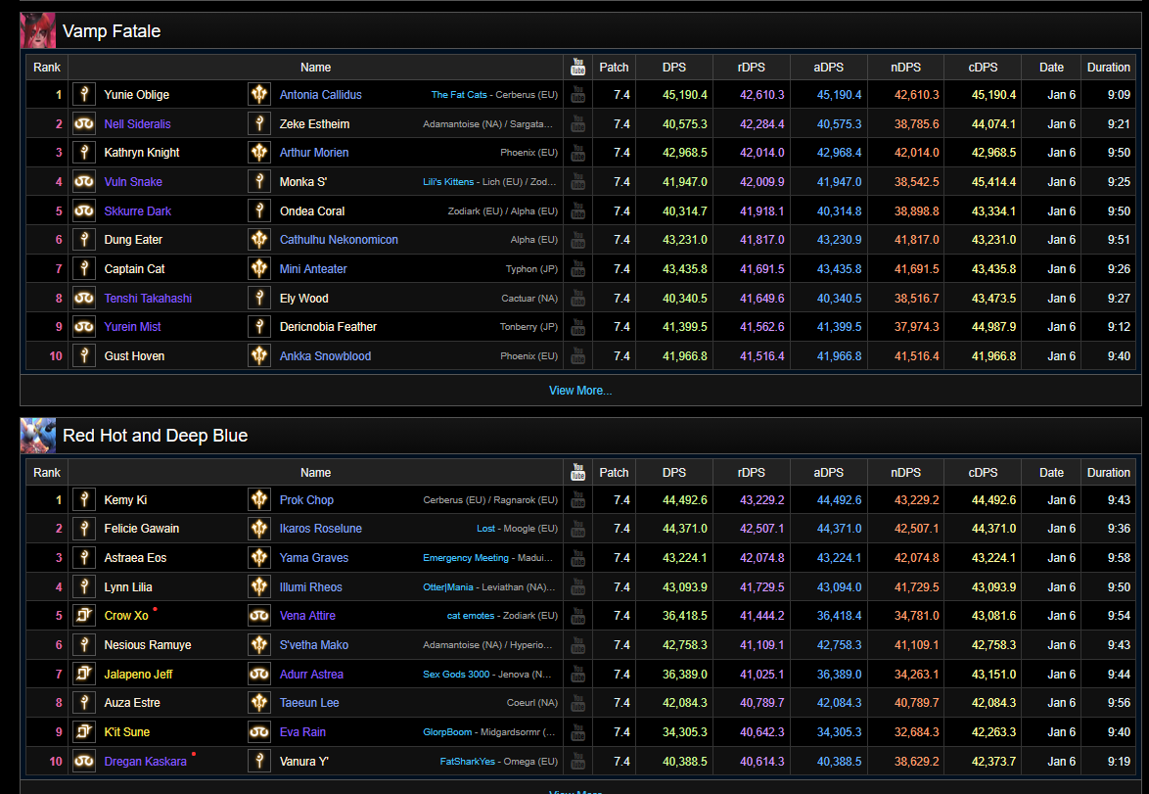Click job icon beside Vuln Snake
The height and width of the screenshot is (794, 1149).
(84, 182)
